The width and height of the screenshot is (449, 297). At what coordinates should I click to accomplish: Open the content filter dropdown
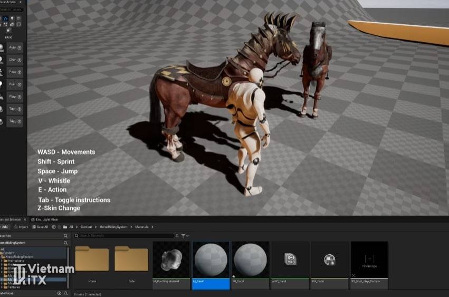[184, 236]
